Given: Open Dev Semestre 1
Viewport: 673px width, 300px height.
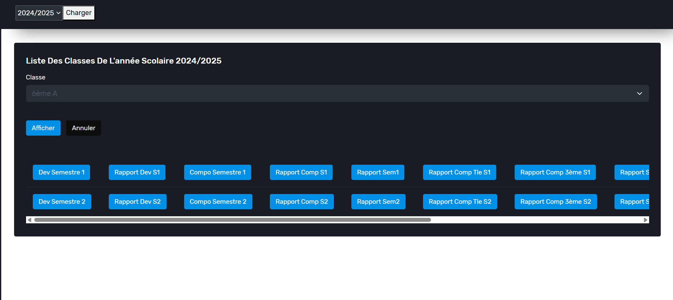Looking at the screenshot, I should pyautogui.click(x=61, y=172).
